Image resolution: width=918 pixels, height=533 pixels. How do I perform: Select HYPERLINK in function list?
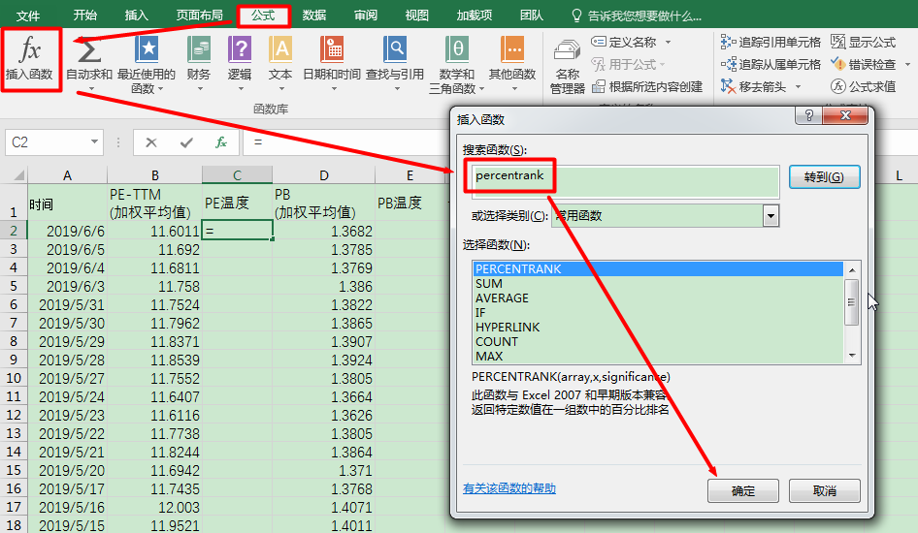(658, 328)
